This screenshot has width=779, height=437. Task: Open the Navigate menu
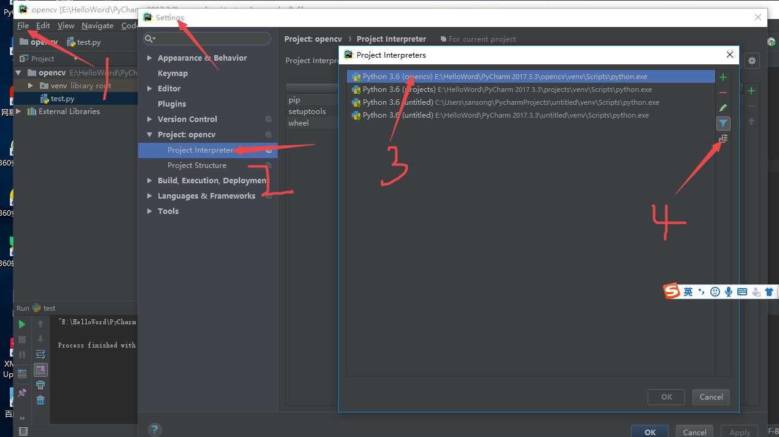tap(98, 25)
